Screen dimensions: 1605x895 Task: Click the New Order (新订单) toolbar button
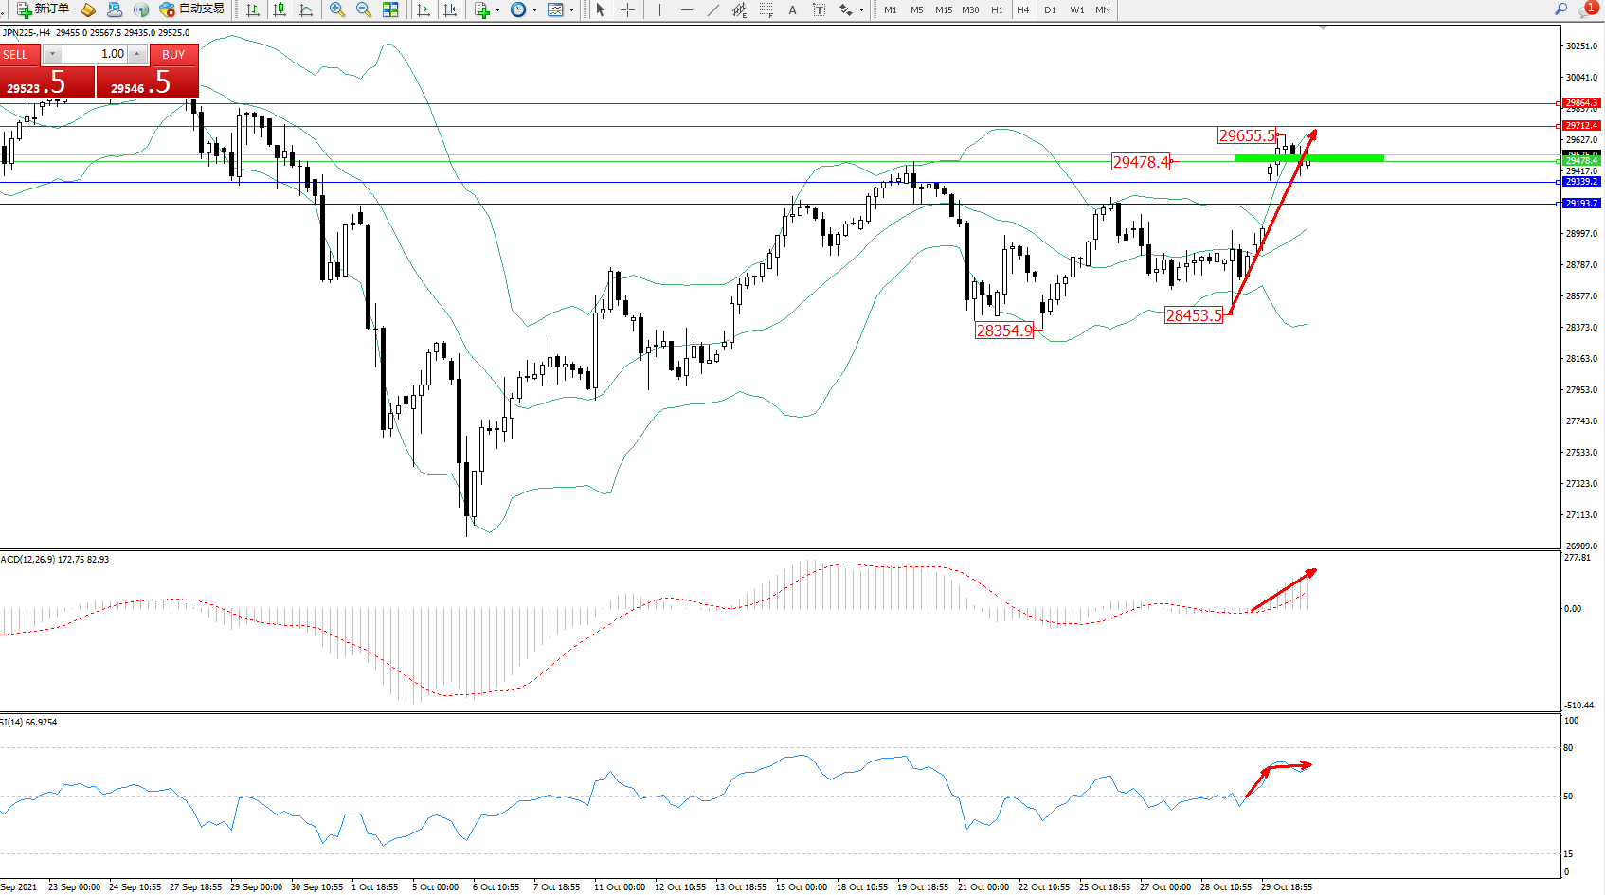point(43,9)
